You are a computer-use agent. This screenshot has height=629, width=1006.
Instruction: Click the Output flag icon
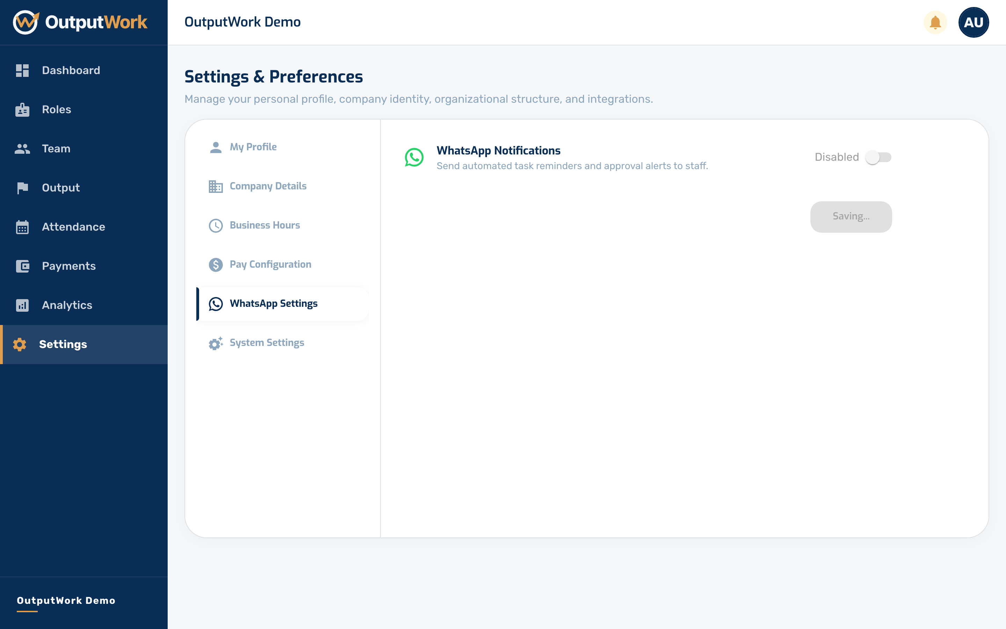22,188
